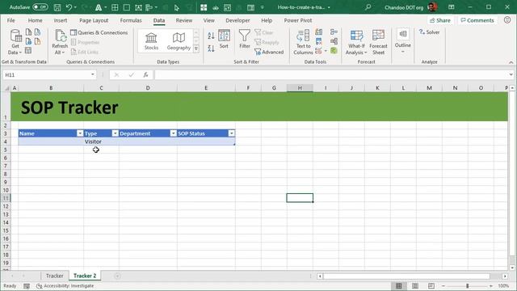Screen dimensions: 517x291
Task: Open the Undo history dropdown arrow
Action: tap(75, 7)
